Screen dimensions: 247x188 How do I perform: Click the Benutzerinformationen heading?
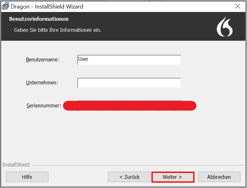coord(39,19)
